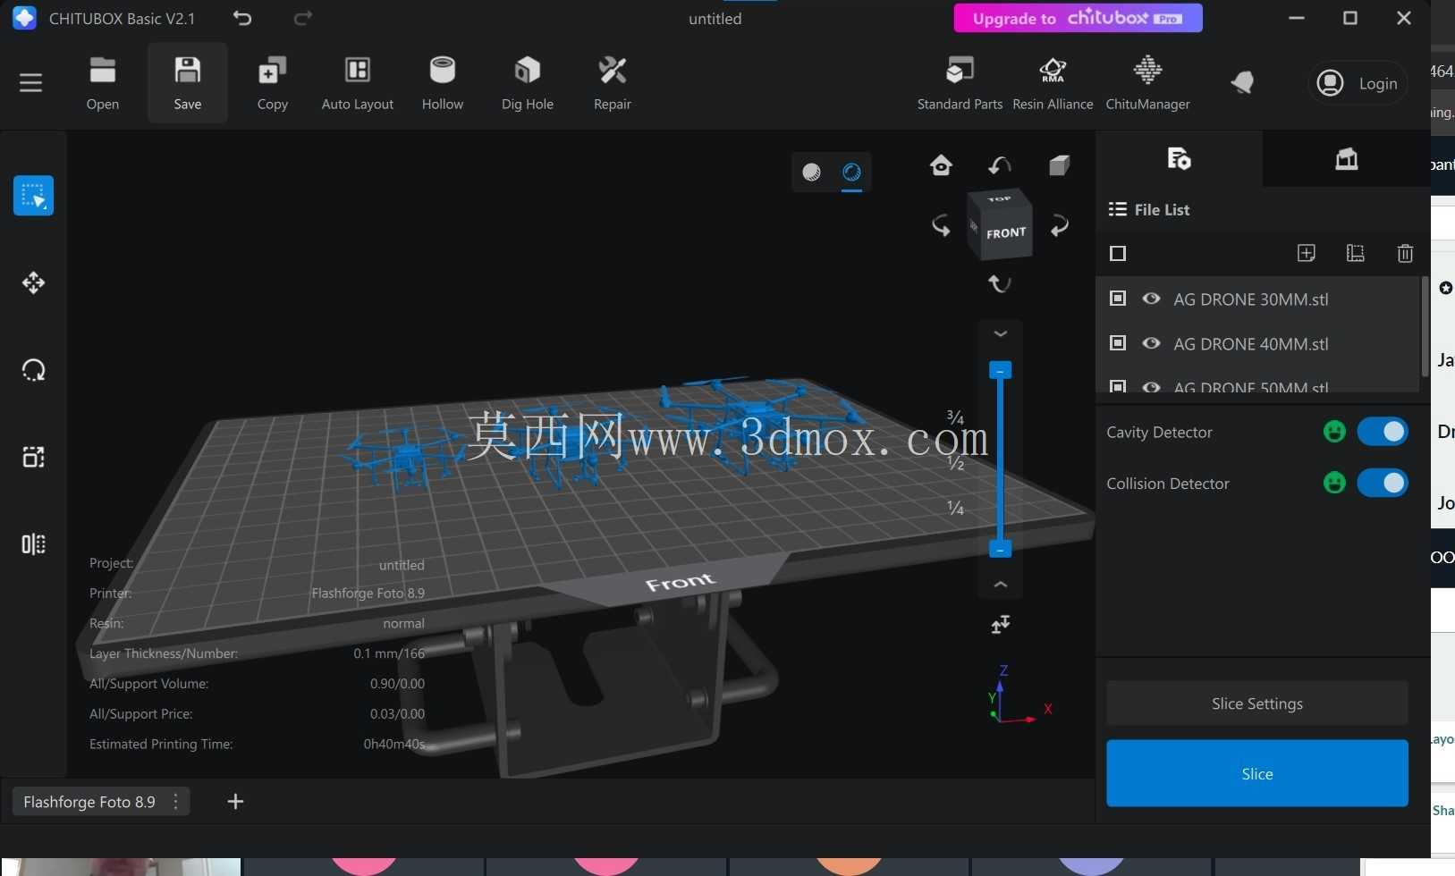Rotate view right with right arrow
Image resolution: width=1455 pixels, height=876 pixels.
coord(1060,225)
